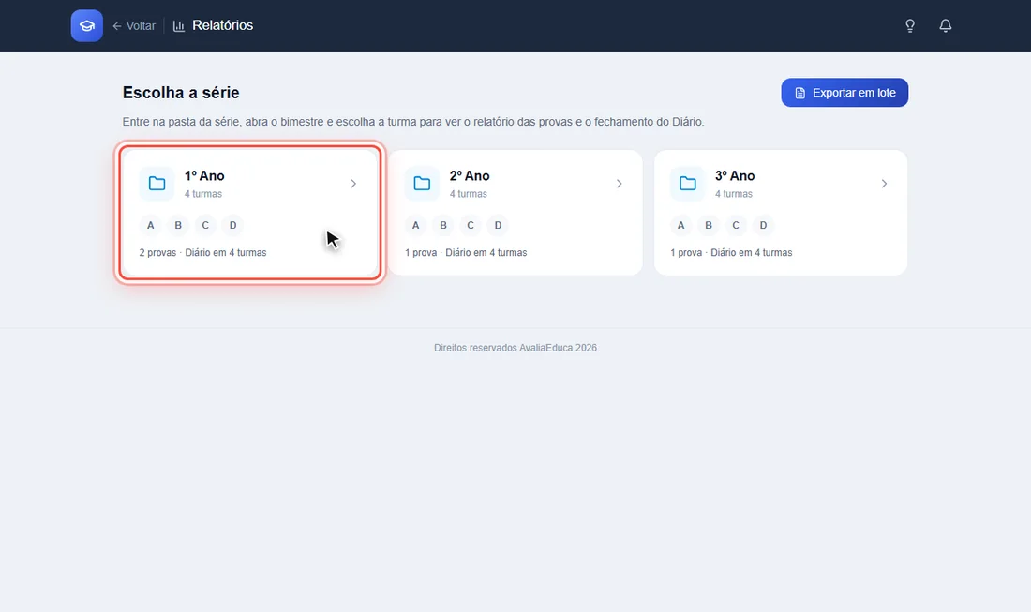Select turma C under 3º Ano
The width and height of the screenshot is (1031, 612).
[x=736, y=226]
